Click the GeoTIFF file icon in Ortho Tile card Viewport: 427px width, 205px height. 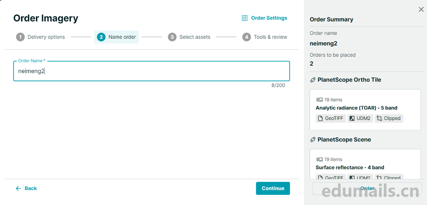click(320, 119)
